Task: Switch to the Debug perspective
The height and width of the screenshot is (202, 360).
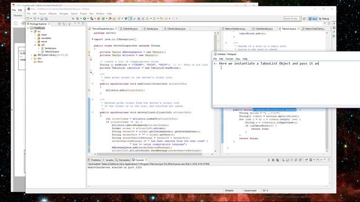Action: [324, 19]
